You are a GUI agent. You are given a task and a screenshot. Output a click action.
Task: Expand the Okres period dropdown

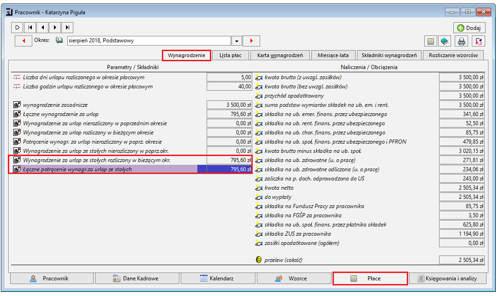coord(237,41)
